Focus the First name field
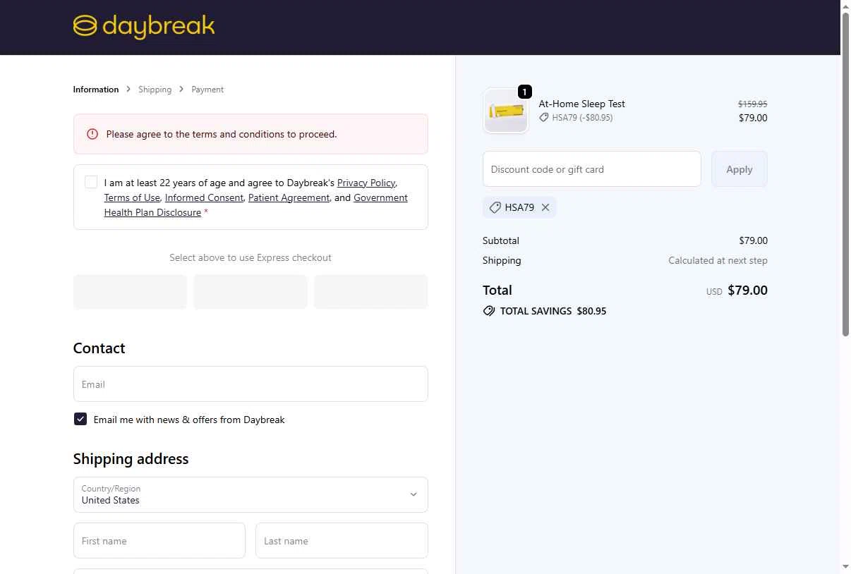Screen dimensions: 851x574 tap(159, 541)
